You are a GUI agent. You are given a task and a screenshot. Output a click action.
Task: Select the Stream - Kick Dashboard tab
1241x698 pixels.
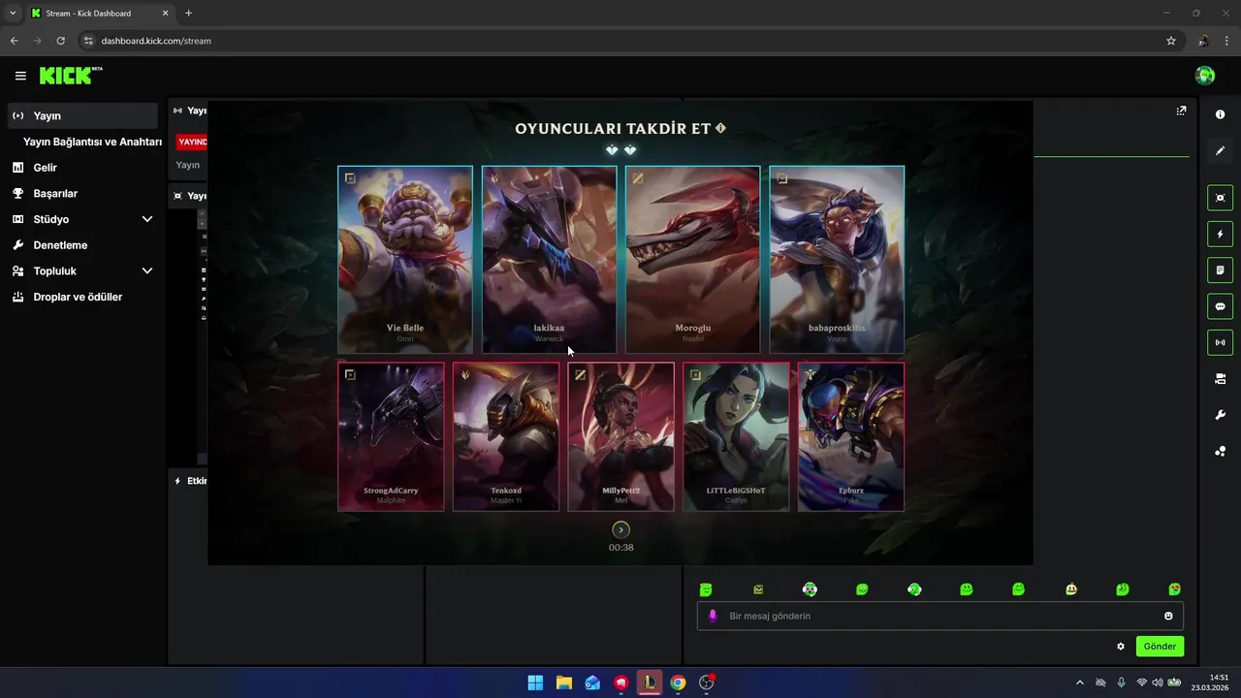[99, 14]
